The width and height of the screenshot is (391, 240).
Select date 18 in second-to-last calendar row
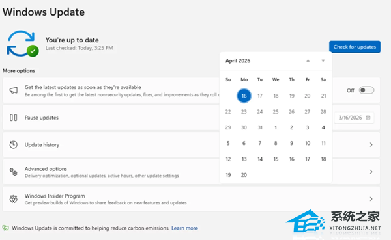click(323, 159)
